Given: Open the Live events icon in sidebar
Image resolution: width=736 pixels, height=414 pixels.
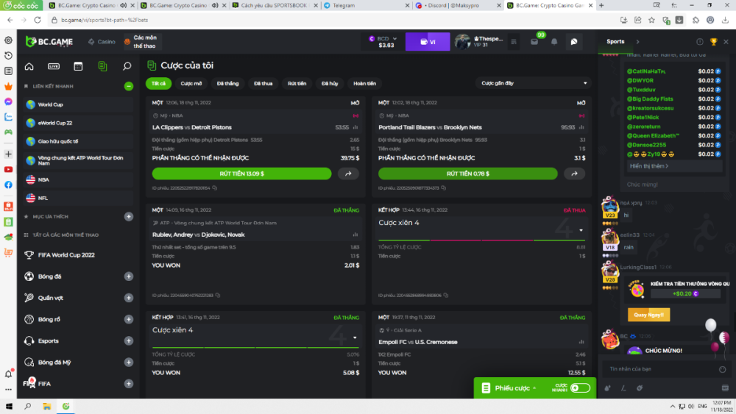Looking at the screenshot, I should (x=53, y=66).
